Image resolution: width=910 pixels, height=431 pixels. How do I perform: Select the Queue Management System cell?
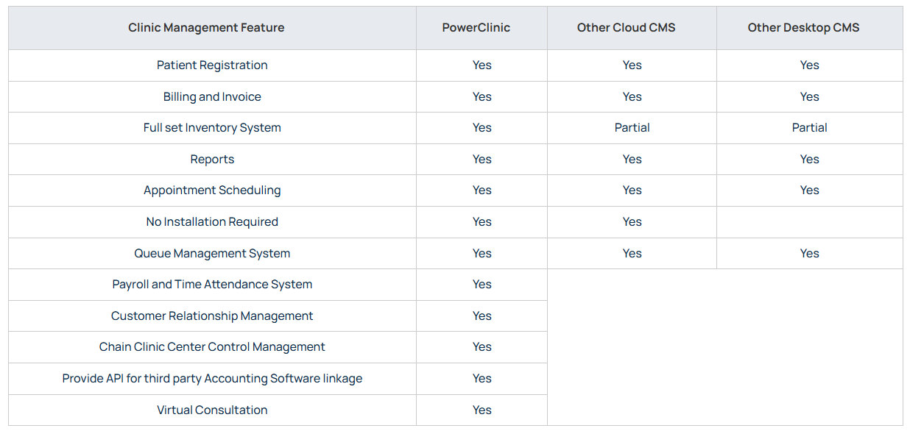click(x=212, y=254)
